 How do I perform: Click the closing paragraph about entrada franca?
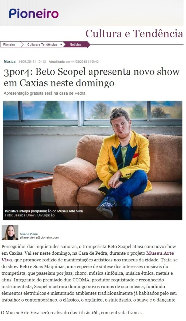pos(71,312)
